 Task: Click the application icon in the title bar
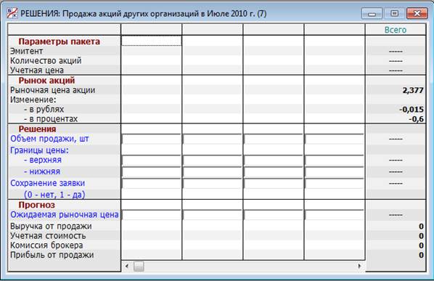[x=12, y=13]
